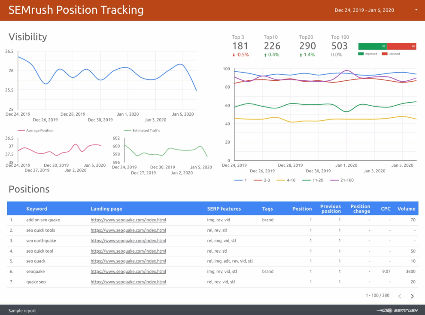This screenshot has width=425, height=315.
Task: Click 'rel, img, adt, rev, vid, stl' SERP features cell
Action: (230, 261)
